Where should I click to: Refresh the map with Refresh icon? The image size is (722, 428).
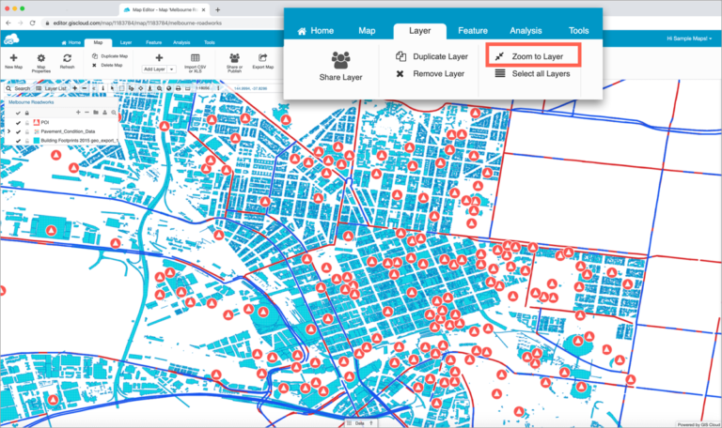click(x=67, y=58)
